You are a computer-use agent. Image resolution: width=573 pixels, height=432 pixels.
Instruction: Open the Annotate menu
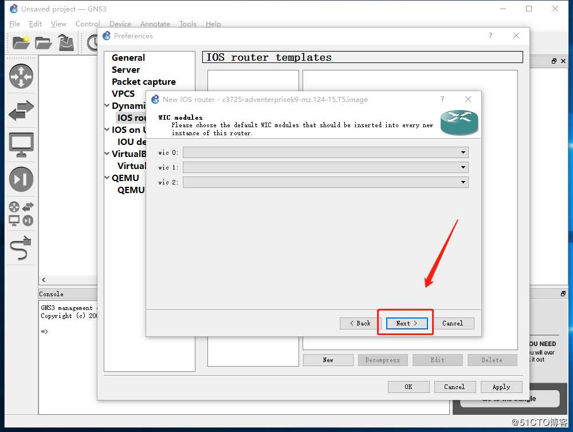(x=155, y=23)
